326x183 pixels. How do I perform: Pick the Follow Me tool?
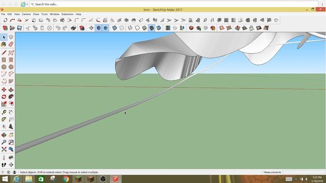(x=11, y=97)
